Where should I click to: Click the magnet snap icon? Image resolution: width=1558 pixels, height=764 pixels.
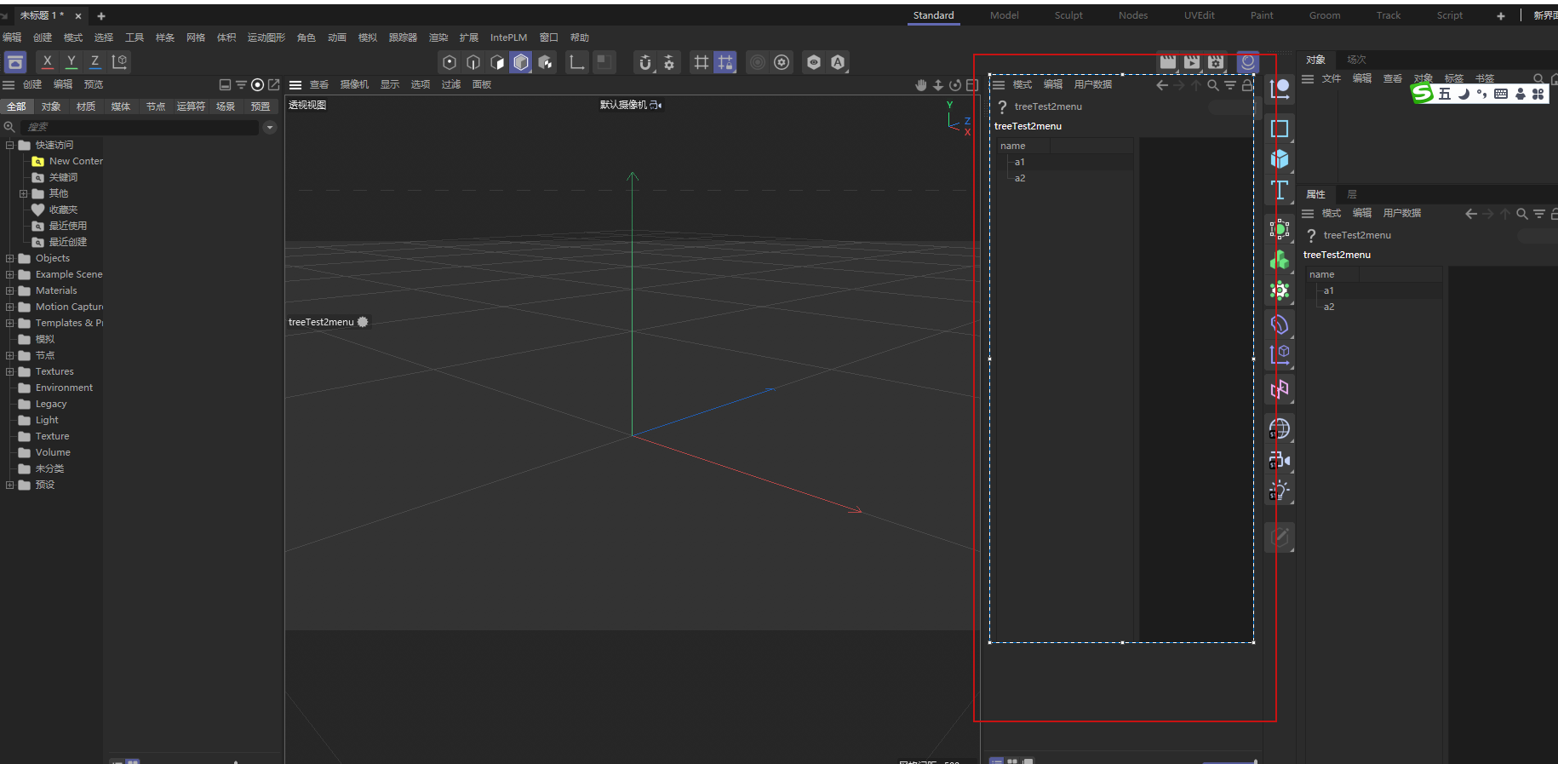645,62
